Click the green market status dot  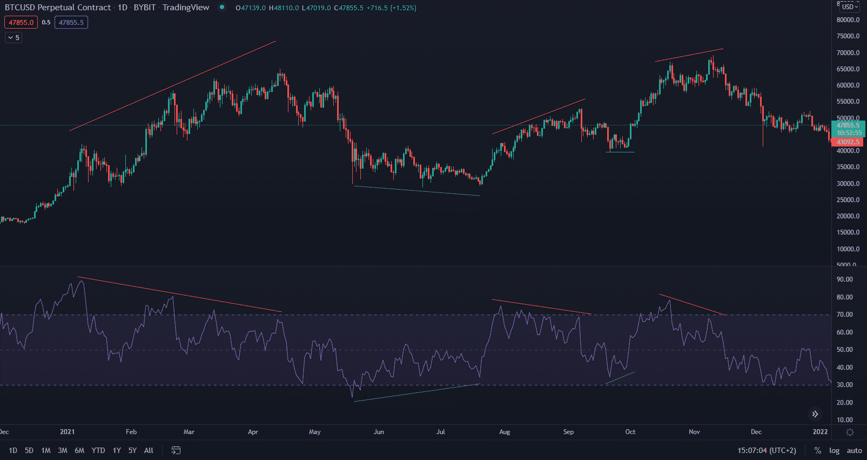click(221, 8)
